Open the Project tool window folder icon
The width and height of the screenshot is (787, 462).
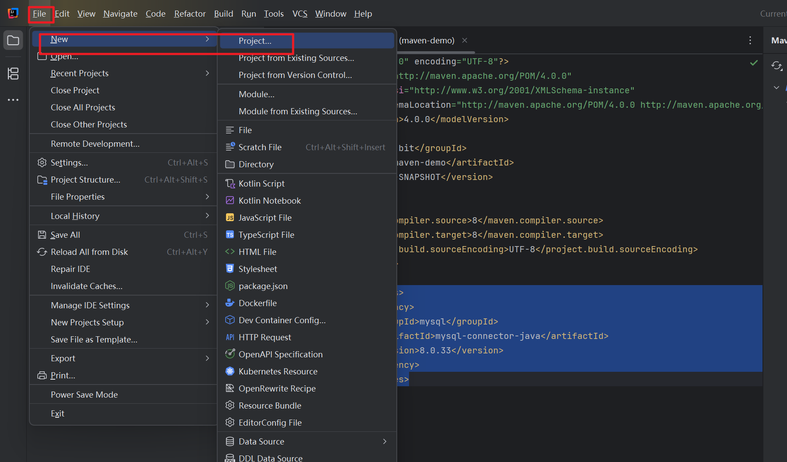point(13,41)
